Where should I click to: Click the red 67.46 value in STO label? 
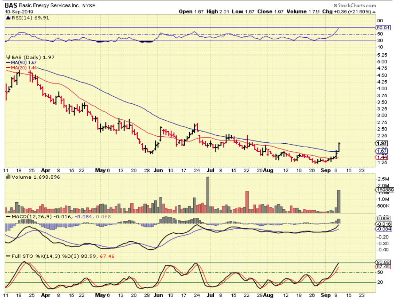[107, 256]
